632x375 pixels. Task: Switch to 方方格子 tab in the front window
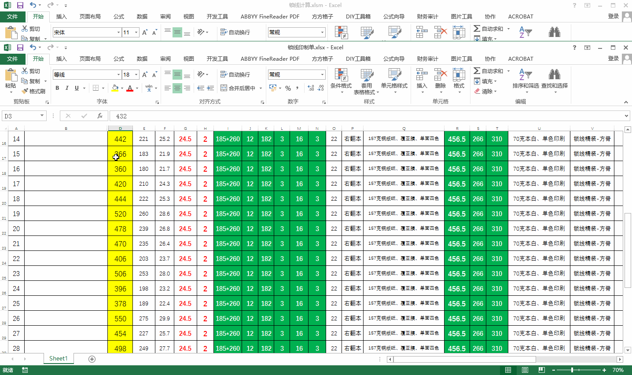point(323,59)
